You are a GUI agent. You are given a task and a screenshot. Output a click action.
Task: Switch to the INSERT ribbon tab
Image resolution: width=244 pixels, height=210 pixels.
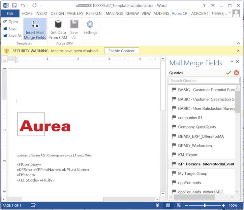point(42,13)
